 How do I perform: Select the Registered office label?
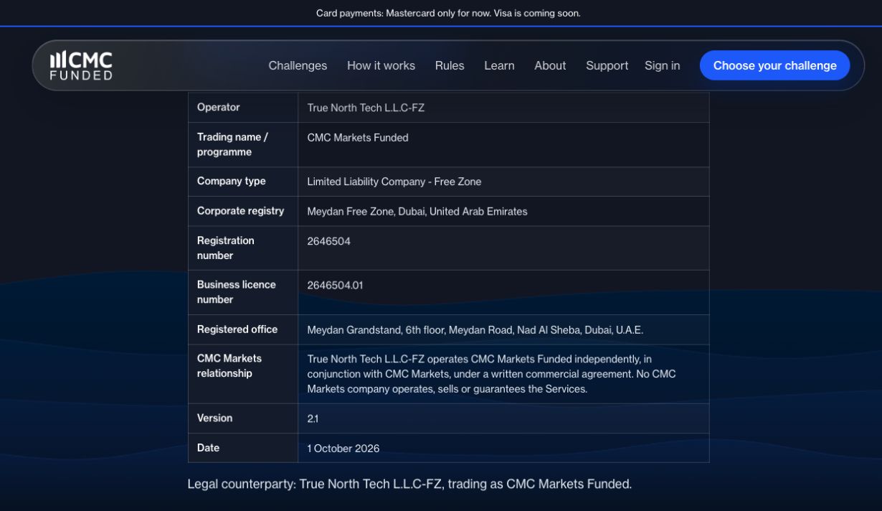[237, 329]
